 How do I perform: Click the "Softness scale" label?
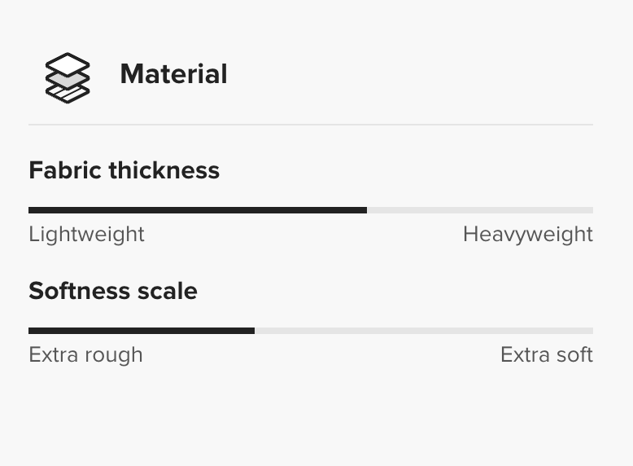[x=112, y=291]
